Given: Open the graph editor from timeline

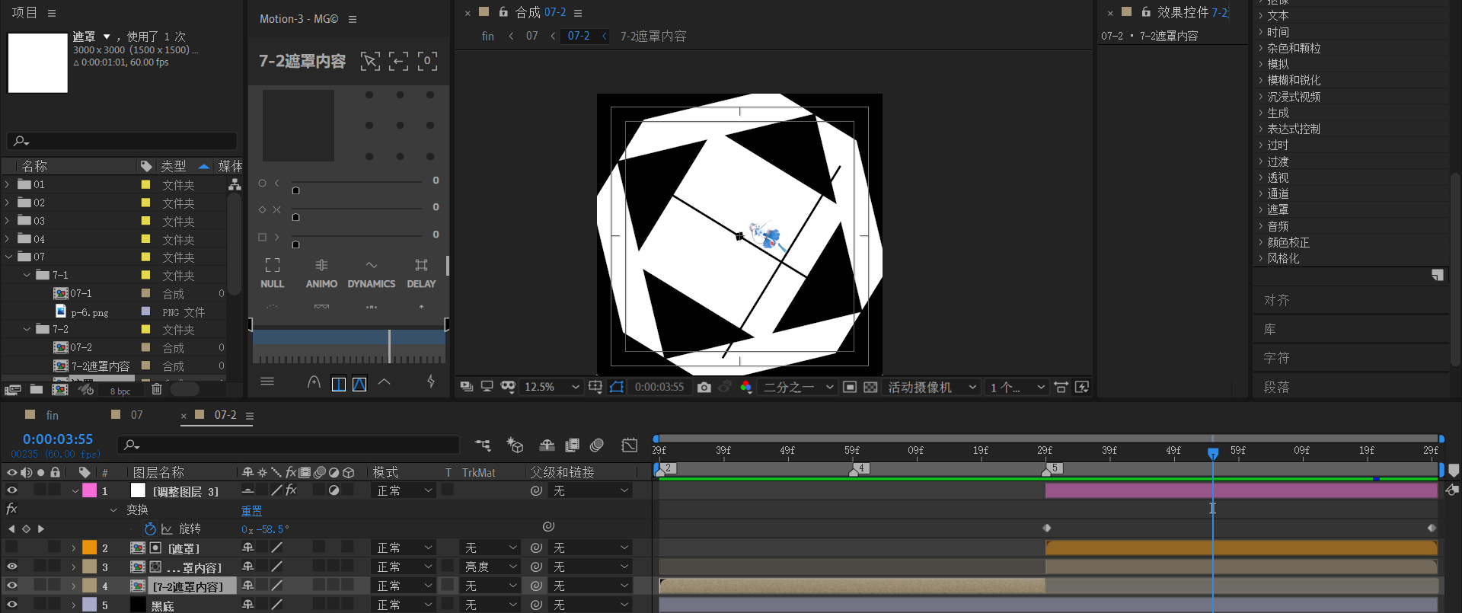Looking at the screenshot, I should pyautogui.click(x=629, y=445).
